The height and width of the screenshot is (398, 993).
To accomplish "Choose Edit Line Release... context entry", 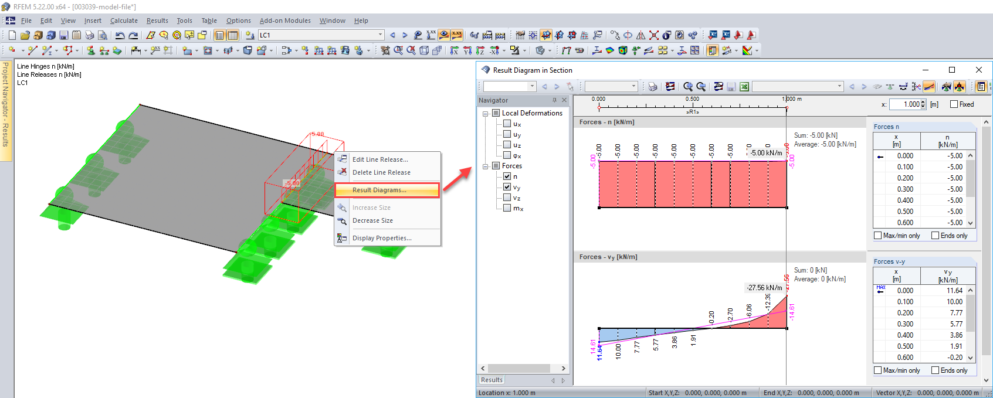I will coord(387,159).
